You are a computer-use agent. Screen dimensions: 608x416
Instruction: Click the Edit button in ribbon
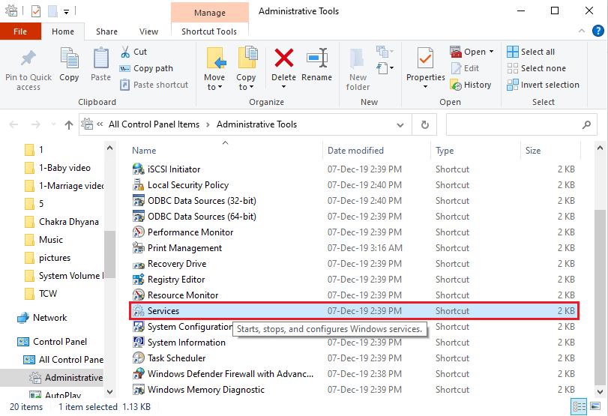[466, 68]
